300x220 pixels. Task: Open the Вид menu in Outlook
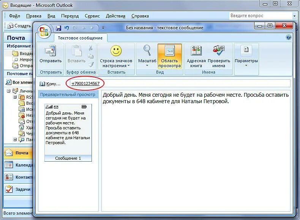click(x=51, y=16)
